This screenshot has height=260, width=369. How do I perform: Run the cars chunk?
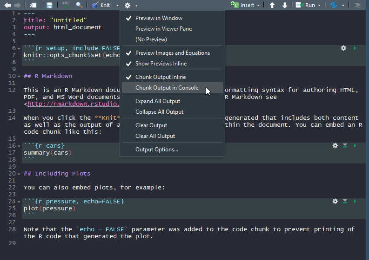tap(355, 146)
